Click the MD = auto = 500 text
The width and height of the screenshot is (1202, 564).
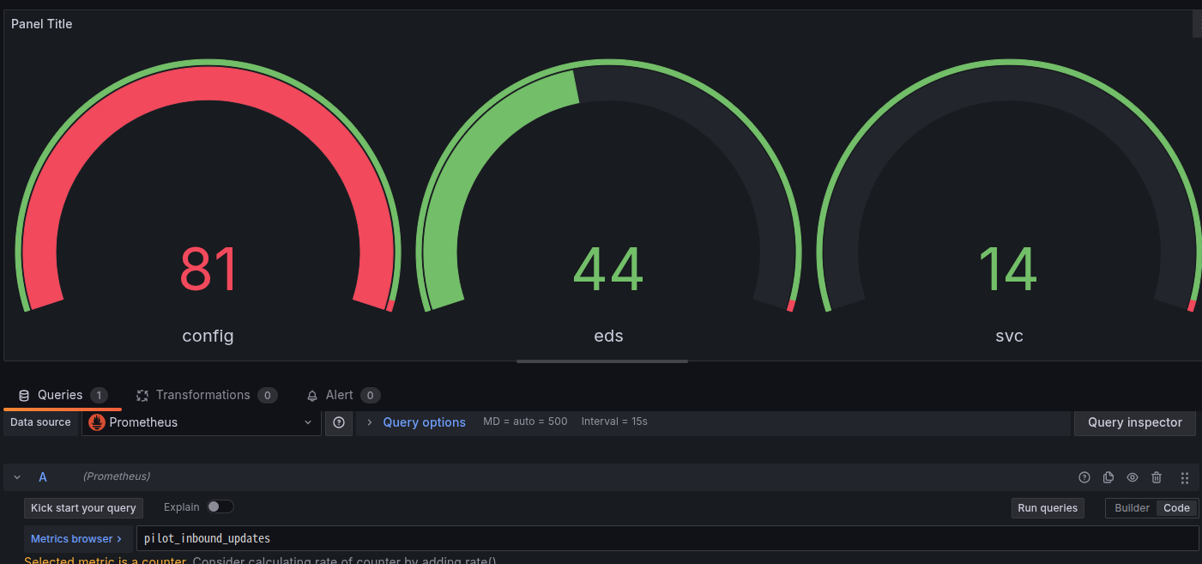pos(525,422)
